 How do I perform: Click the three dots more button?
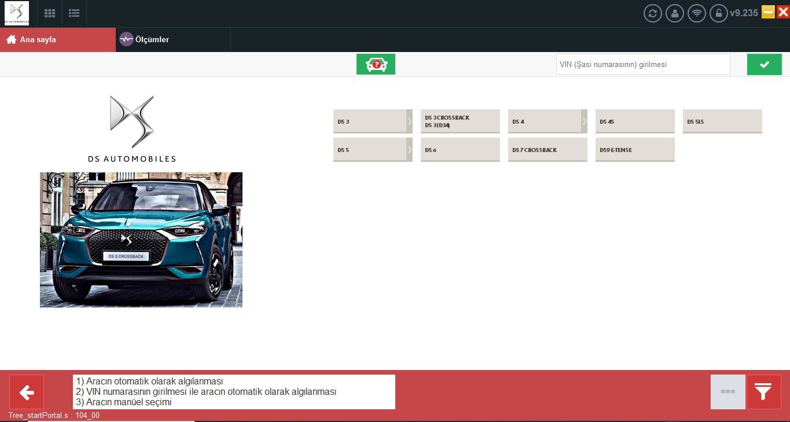[728, 392]
